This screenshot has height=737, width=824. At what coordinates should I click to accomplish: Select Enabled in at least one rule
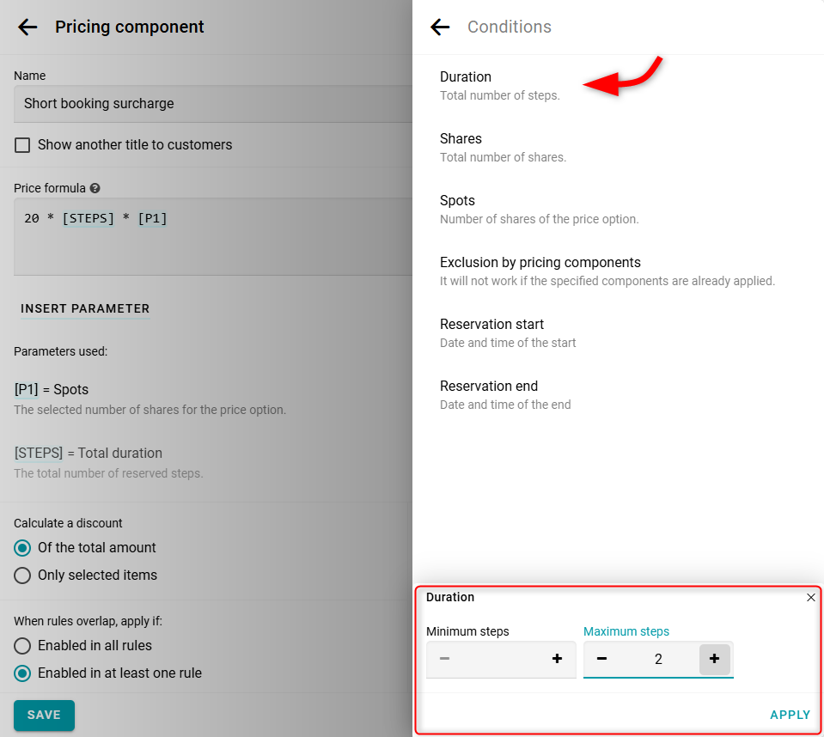coord(23,673)
